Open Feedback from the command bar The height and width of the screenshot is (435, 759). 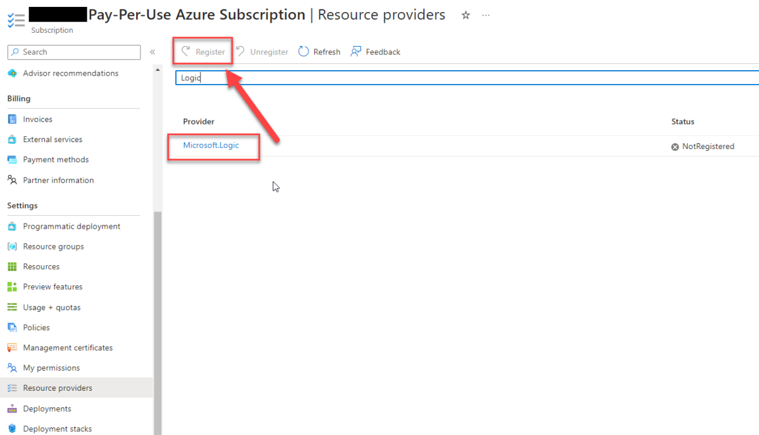pos(376,52)
